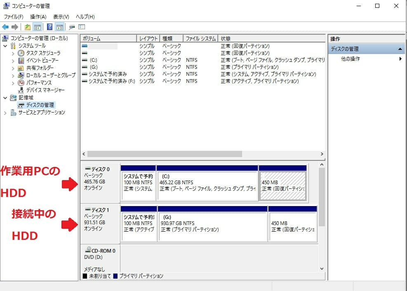The height and width of the screenshot is (291, 407).
Task: Open the 表示(V) menu
Action: click(x=61, y=17)
